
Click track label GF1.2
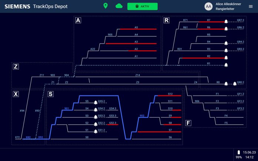(241, 94)
